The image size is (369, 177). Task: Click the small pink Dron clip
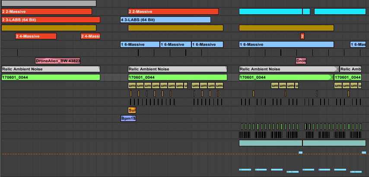(301, 61)
